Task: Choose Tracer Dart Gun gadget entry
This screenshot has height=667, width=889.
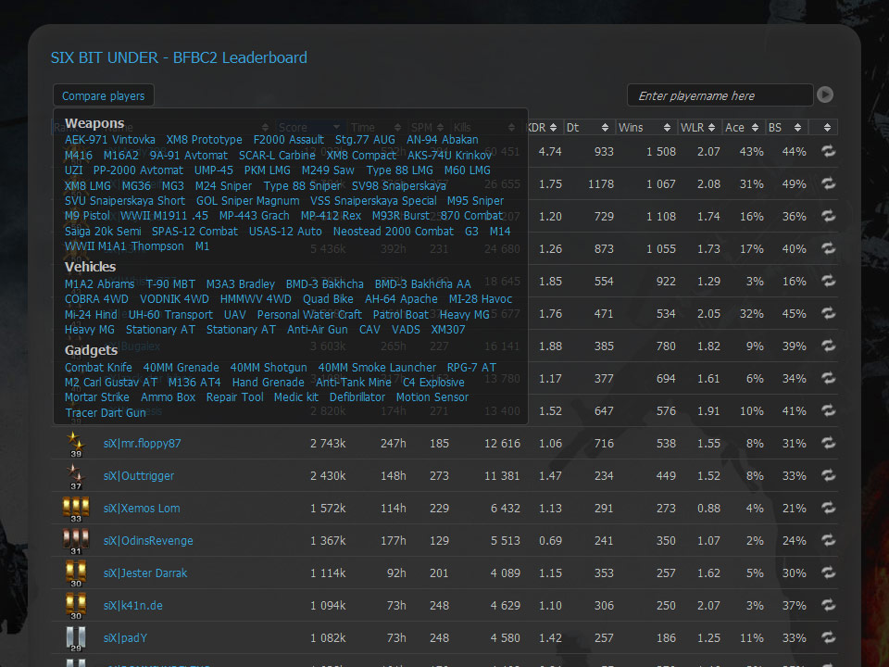Action: [106, 413]
